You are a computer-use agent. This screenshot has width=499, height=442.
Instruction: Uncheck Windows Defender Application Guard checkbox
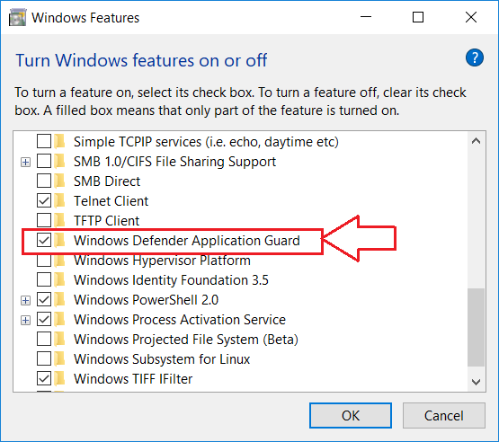(x=44, y=241)
